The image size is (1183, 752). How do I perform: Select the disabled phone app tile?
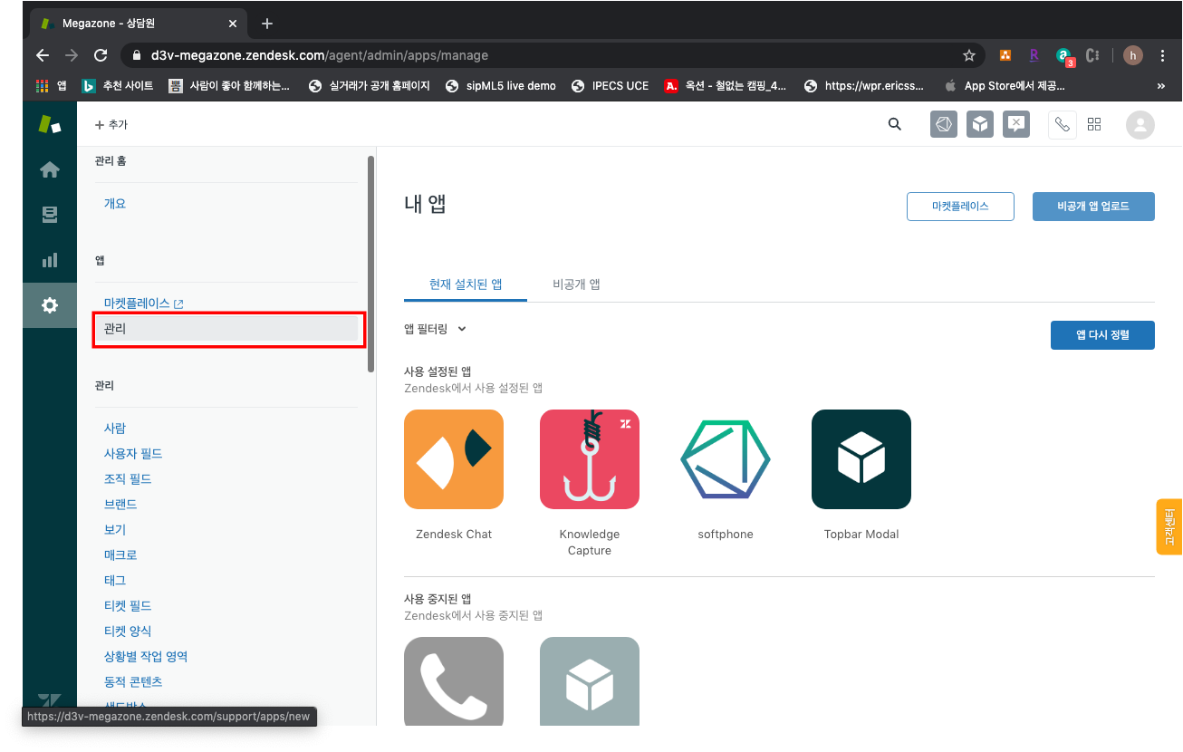point(454,681)
